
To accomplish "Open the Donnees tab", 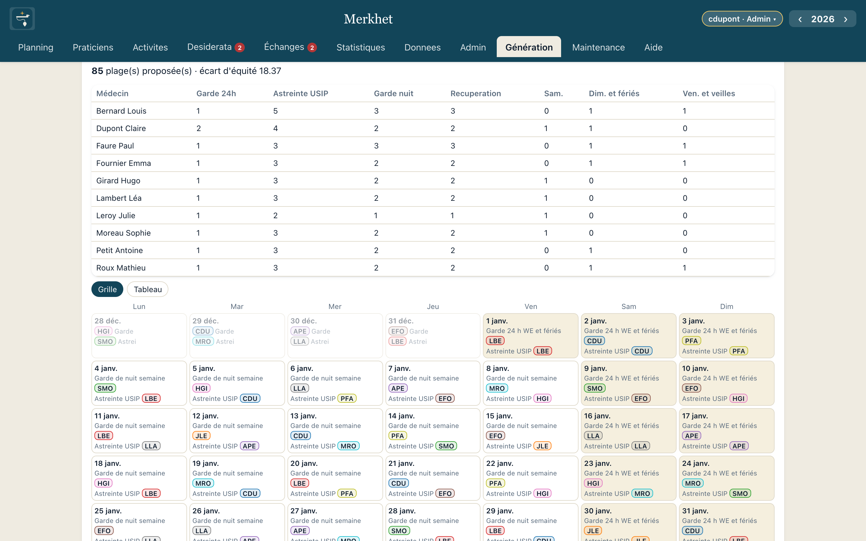I will coord(422,47).
